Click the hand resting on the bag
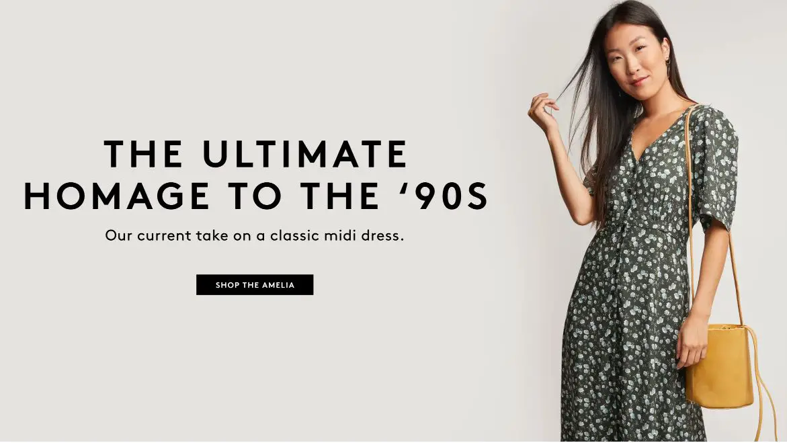This screenshot has width=787, height=443. point(693,340)
